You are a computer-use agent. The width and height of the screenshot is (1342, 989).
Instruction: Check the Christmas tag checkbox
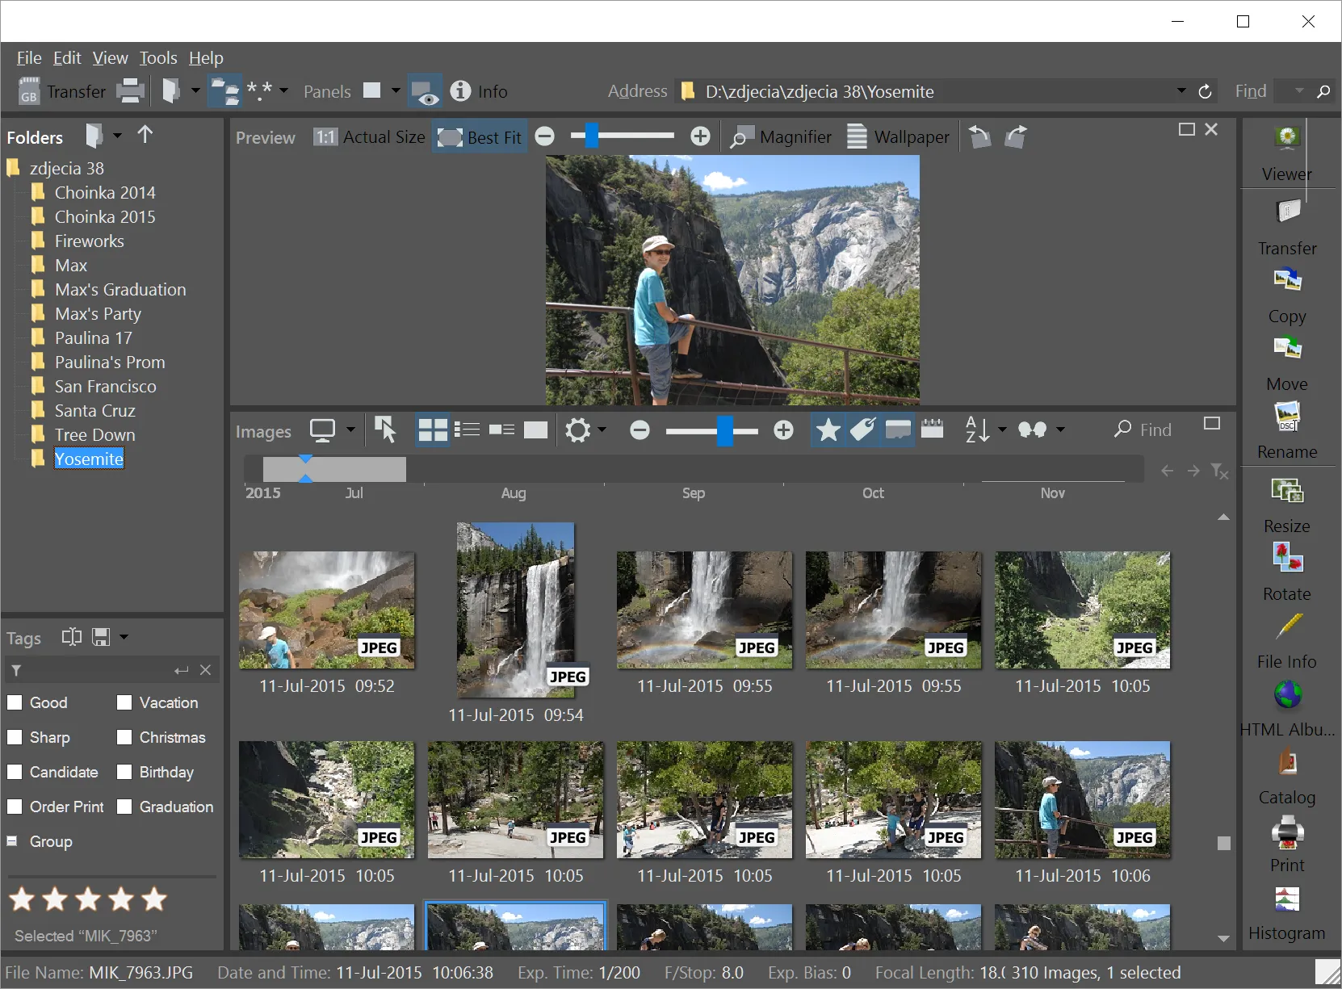(124, 737)
